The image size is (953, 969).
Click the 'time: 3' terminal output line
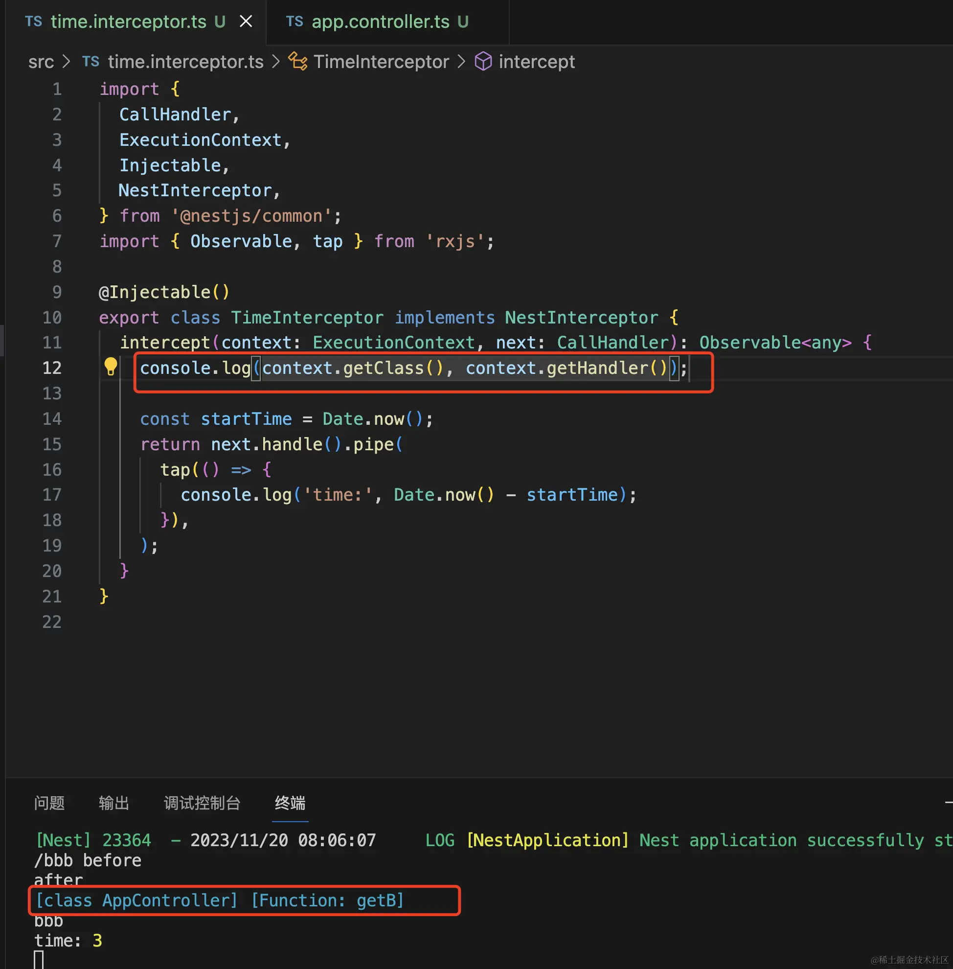coord(68,941)
